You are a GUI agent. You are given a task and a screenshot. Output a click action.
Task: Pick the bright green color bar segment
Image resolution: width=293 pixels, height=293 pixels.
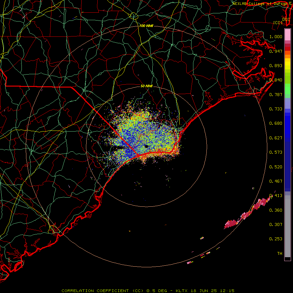[287, 89]
